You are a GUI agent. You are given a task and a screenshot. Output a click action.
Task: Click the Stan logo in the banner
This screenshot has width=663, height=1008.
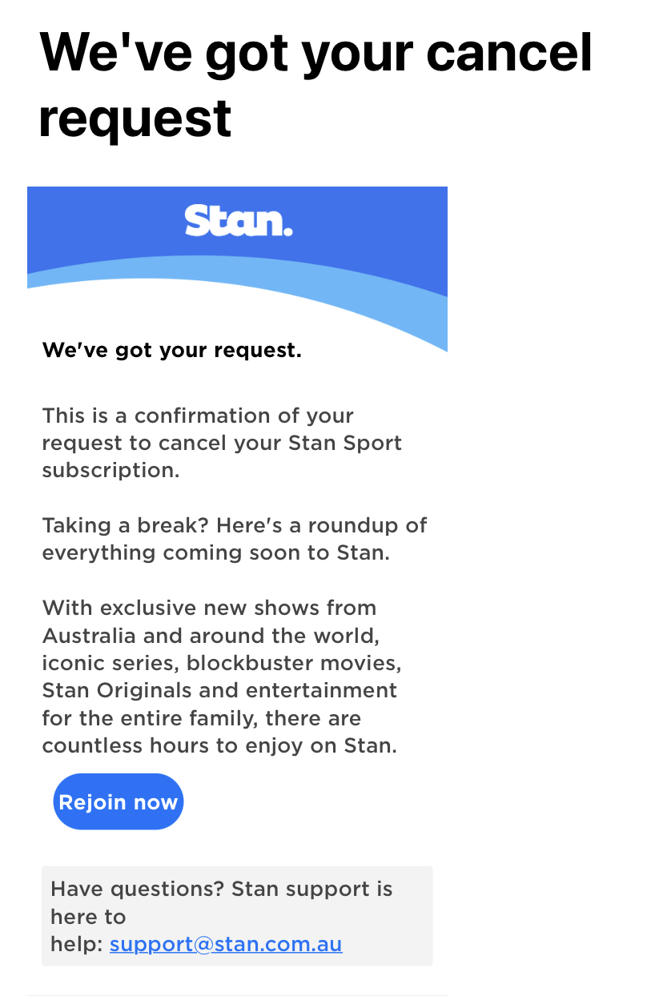click(x=239, y=220)
